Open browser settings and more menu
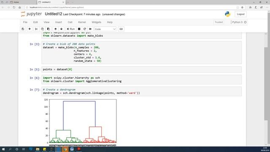Image resolution: width=270 pixels, height=152 pixels. (x=267, y=8)
